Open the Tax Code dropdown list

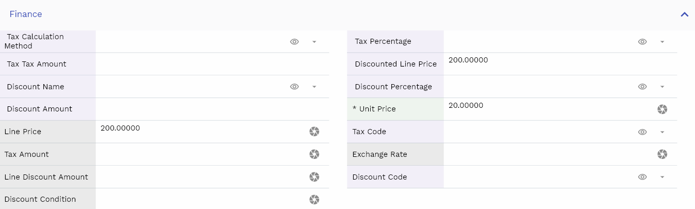pos(663,132)
